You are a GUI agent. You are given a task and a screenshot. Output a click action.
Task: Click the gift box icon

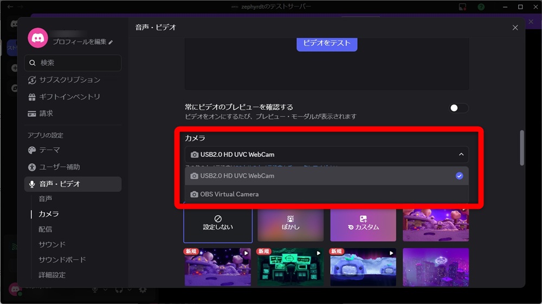tap(32, 97)
